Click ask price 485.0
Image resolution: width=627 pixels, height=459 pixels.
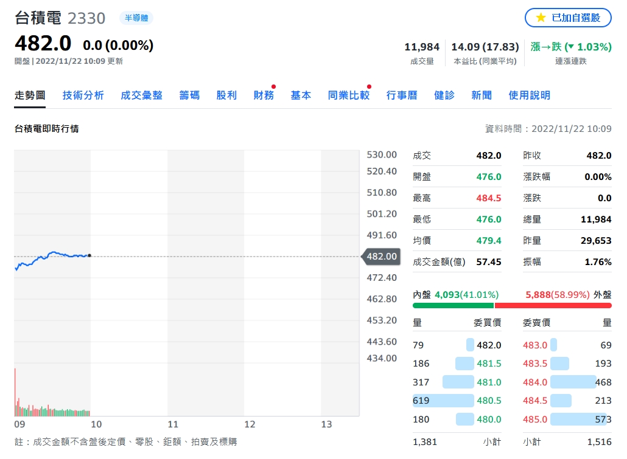[x=535, y=419]
